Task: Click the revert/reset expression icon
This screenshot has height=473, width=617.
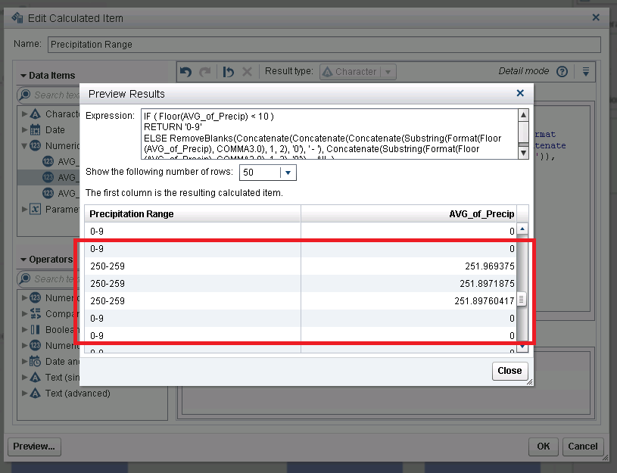Action: [228, 72]
